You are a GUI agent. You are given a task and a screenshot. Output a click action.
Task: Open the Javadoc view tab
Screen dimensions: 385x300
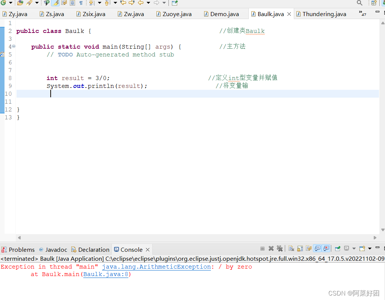pyautogui.click(x=53, y=250)
